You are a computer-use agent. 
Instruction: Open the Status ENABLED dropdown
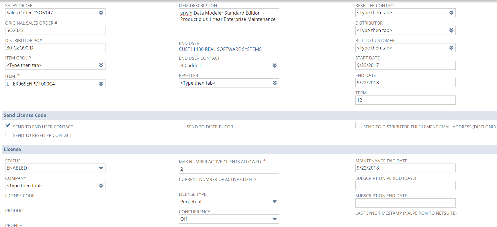55,168
